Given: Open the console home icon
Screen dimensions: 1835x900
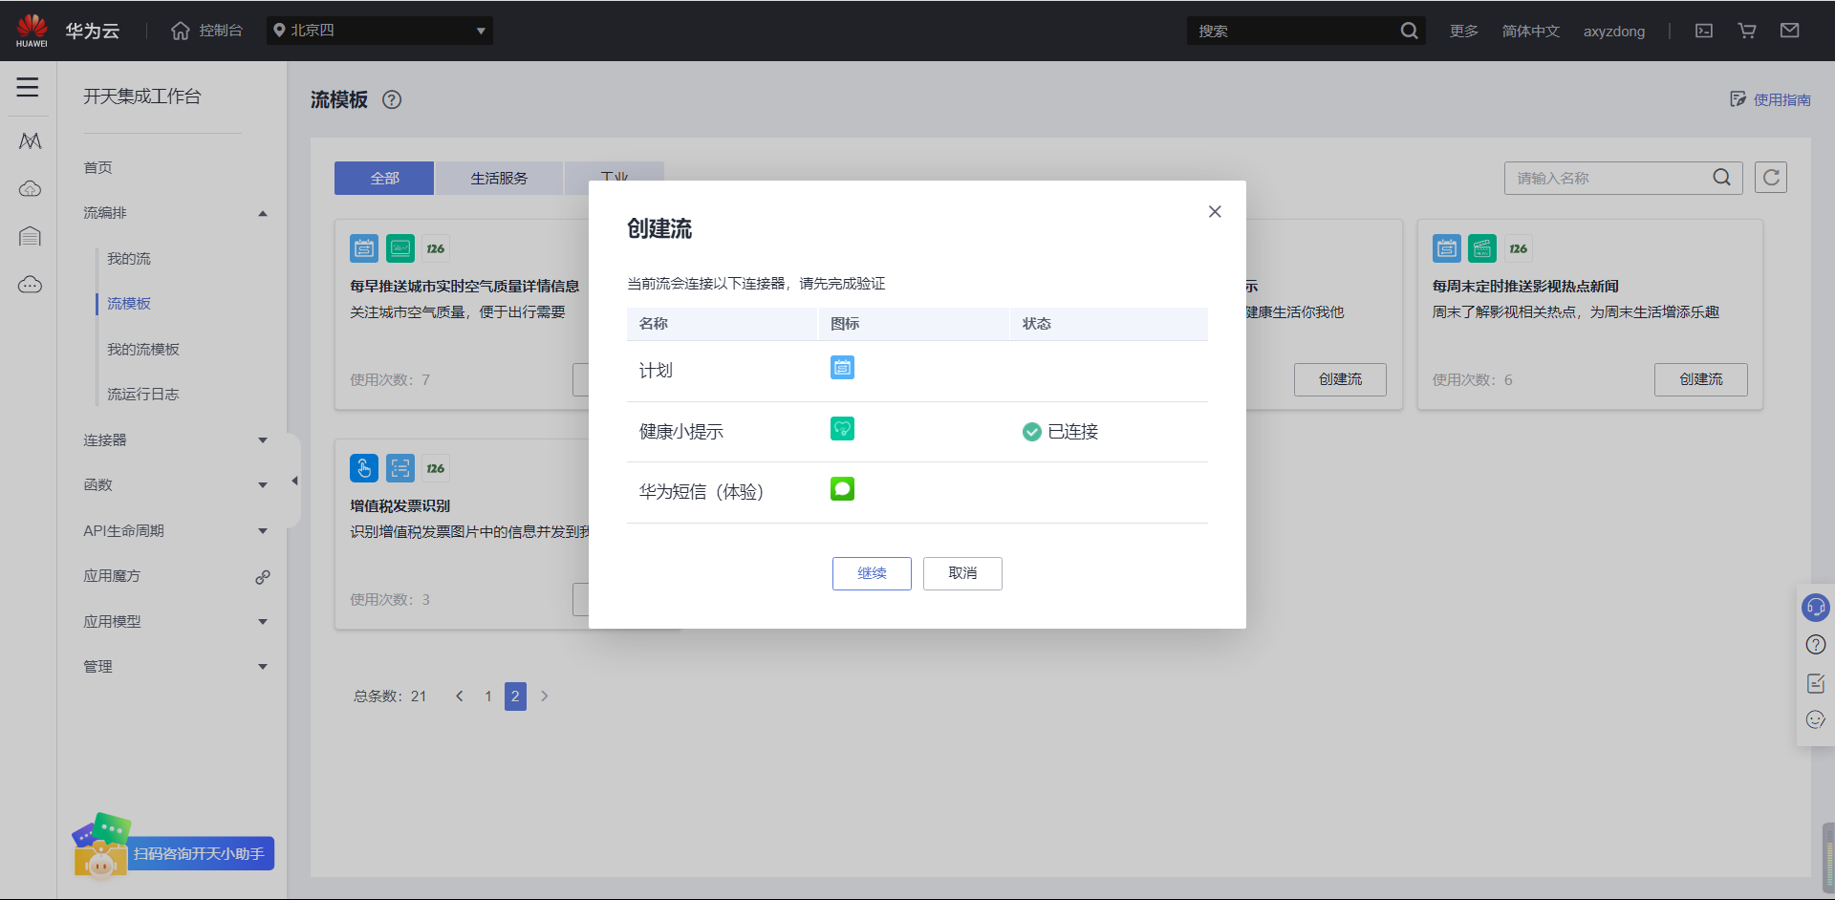Looking at the screenshot, I should pyautogui.click(x=181, y=31).
